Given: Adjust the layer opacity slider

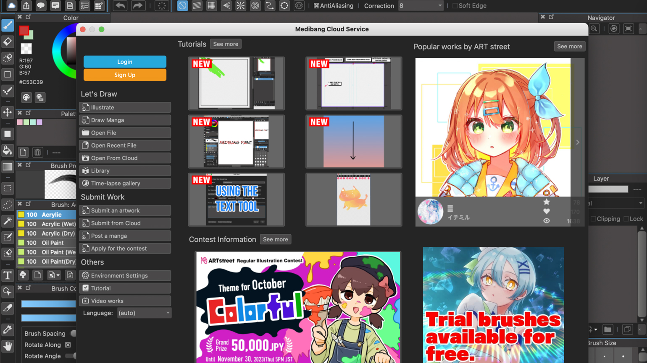Looking at the screenshot, I should tap(608, 189).
